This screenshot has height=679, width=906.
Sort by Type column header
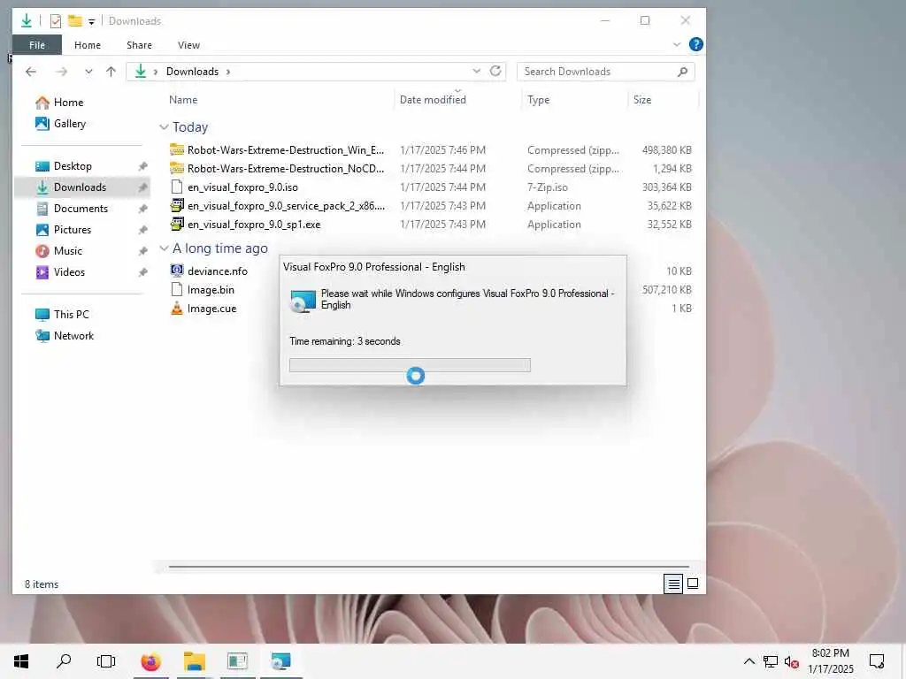pyautogui.click(x=539, y=100)
